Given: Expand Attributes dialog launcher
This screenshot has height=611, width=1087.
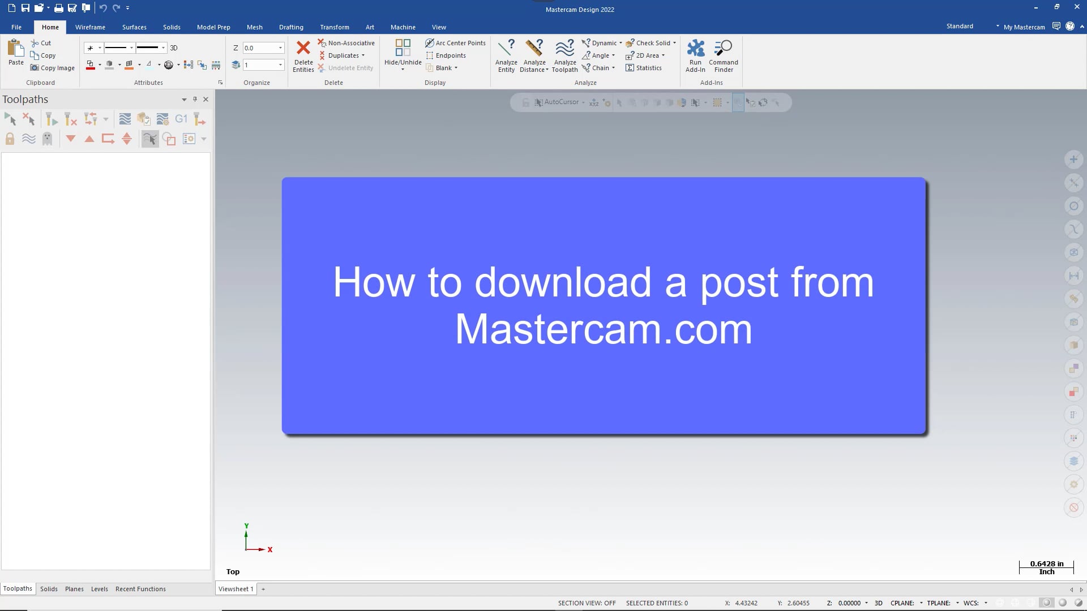Looking at the screenshot, I should pyautogui.click(x=220, y=83).
